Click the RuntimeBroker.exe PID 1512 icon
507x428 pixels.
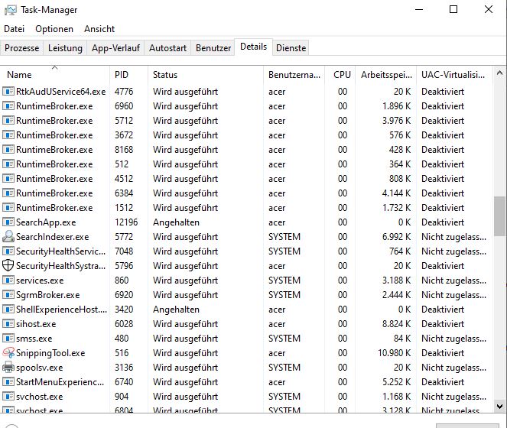pos(8,208)
